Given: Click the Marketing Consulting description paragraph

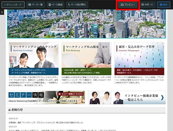Looking at the screenshot, I should (33, 82).
